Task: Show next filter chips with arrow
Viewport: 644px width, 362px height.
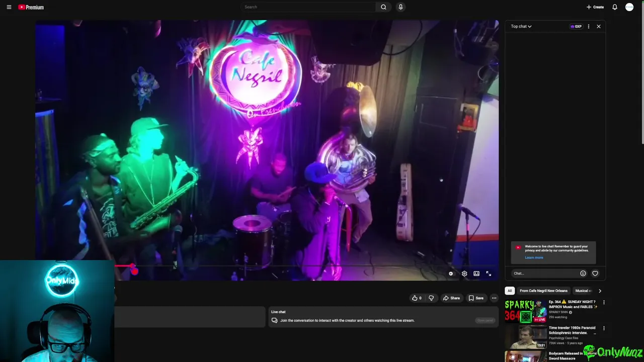Action: pos(600,291)
